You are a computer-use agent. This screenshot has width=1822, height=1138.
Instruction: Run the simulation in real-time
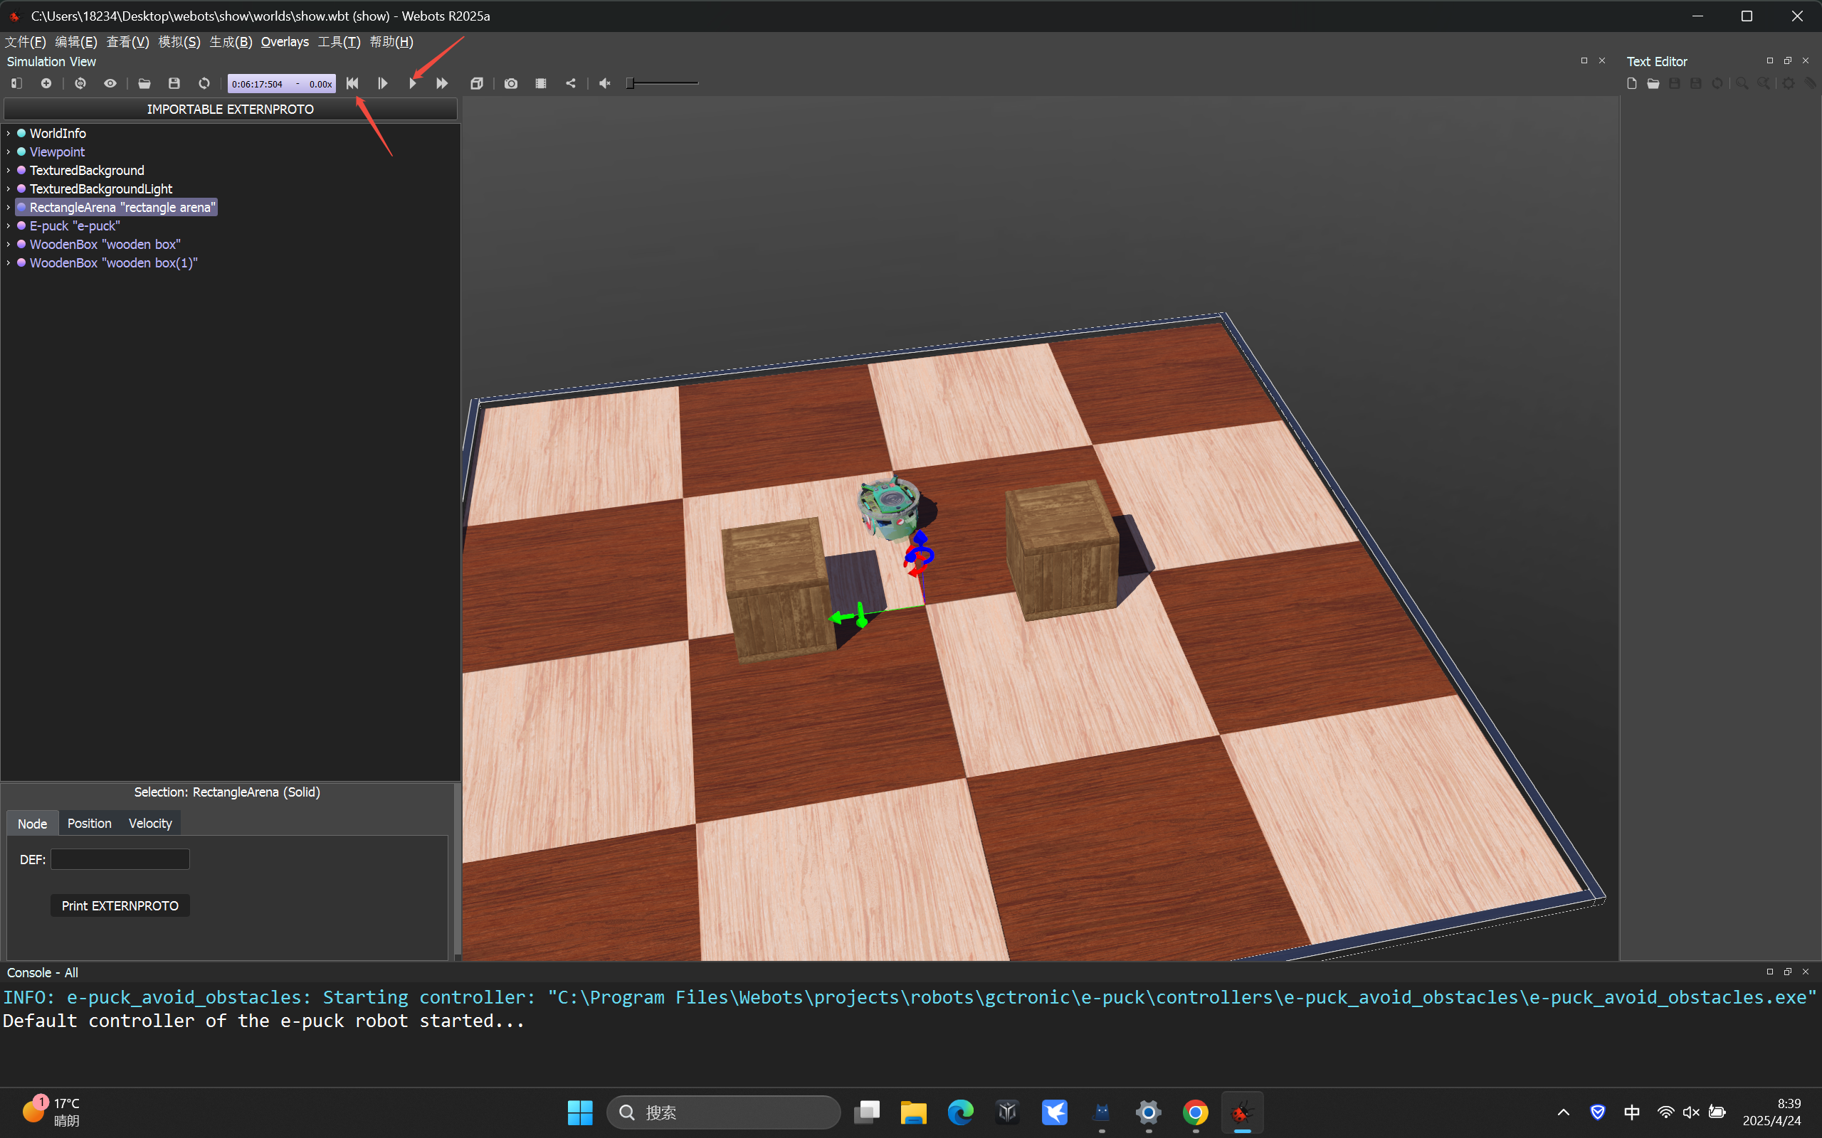pyautogui.click(x=413, y=83)
